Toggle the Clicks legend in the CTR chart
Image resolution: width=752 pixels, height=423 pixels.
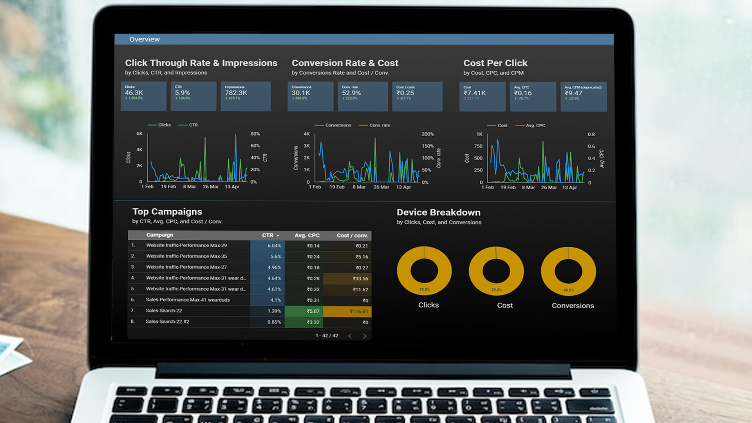click(x=159, y=125)
